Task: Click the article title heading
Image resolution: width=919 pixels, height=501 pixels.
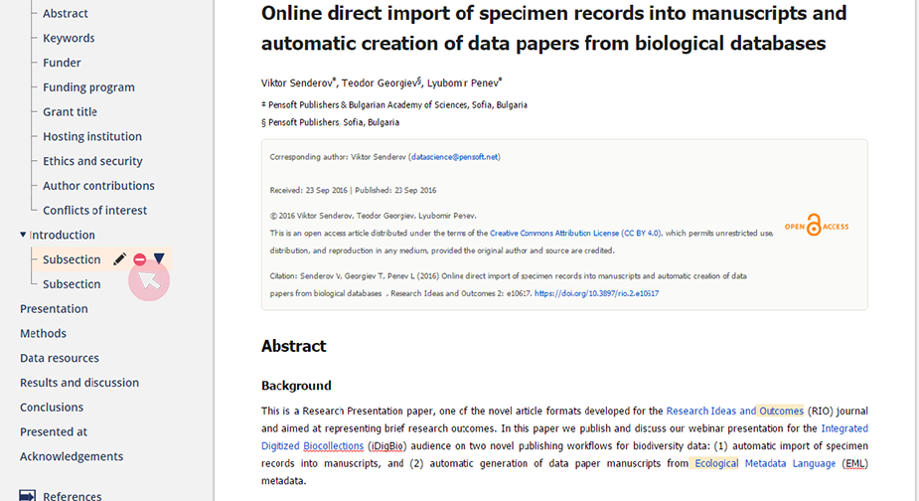Action: pyautogui.click(x=553, y=28)
